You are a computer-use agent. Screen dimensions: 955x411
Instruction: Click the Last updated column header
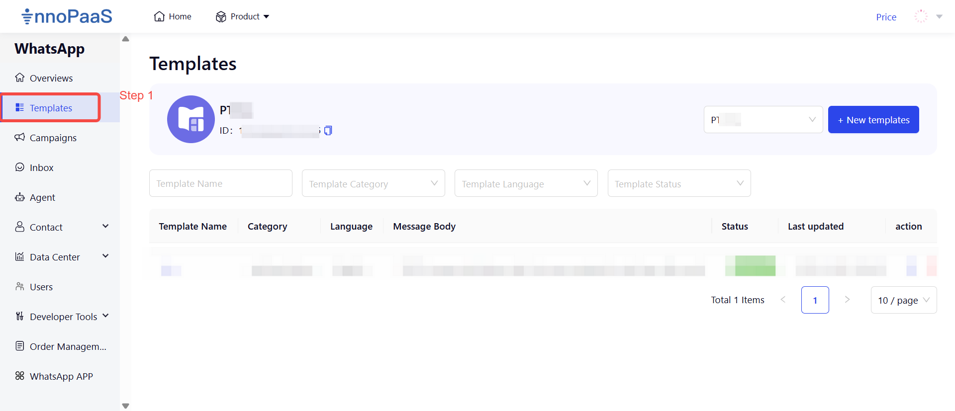pyautogui.click(x=816, y=227)
